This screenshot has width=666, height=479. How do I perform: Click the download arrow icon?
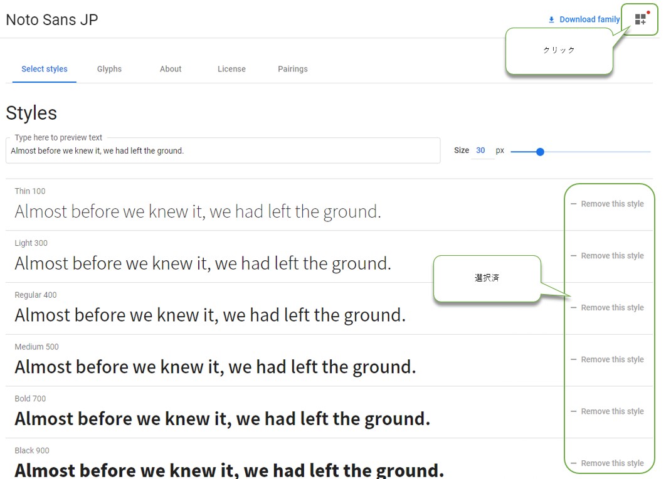[551, 19]
